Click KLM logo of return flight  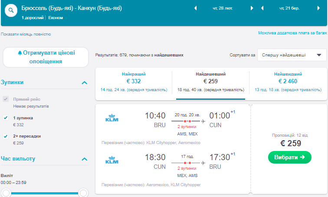(x=112, y=161)
